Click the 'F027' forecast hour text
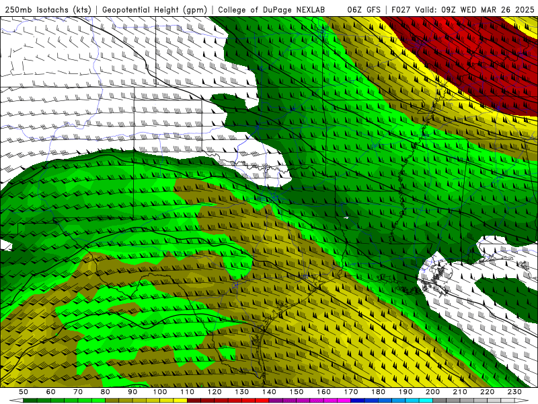The image size is (538, 404). pos(400,10)
